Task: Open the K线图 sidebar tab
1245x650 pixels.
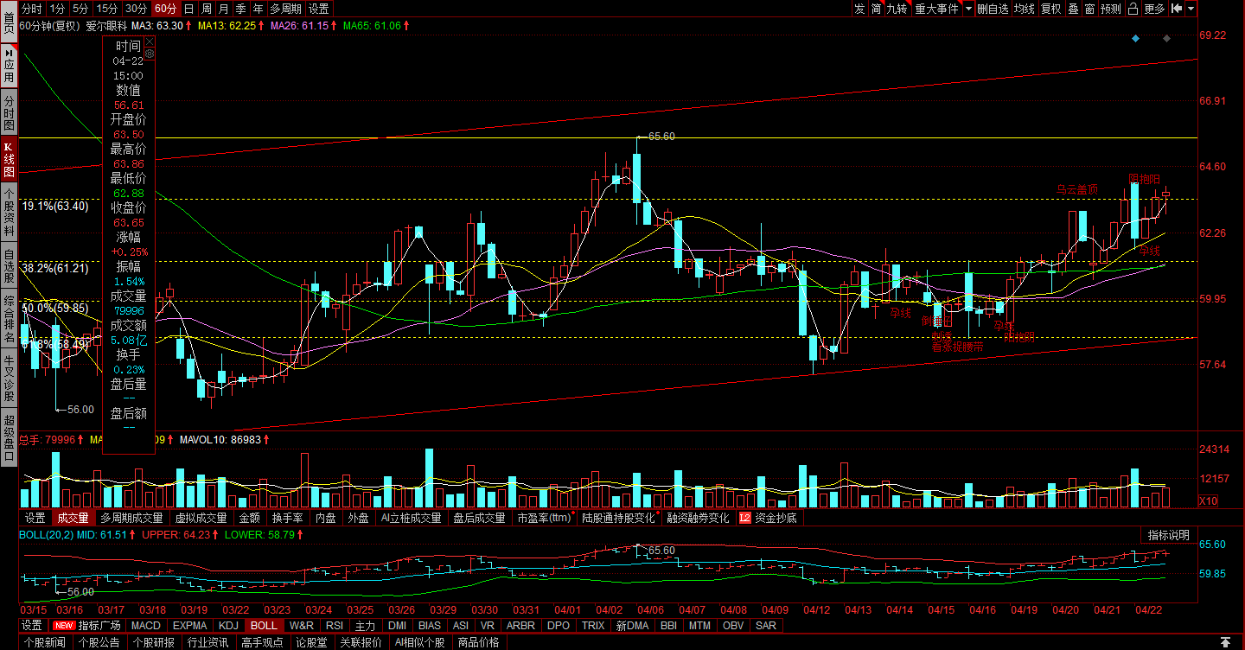Action: (9, 161)
